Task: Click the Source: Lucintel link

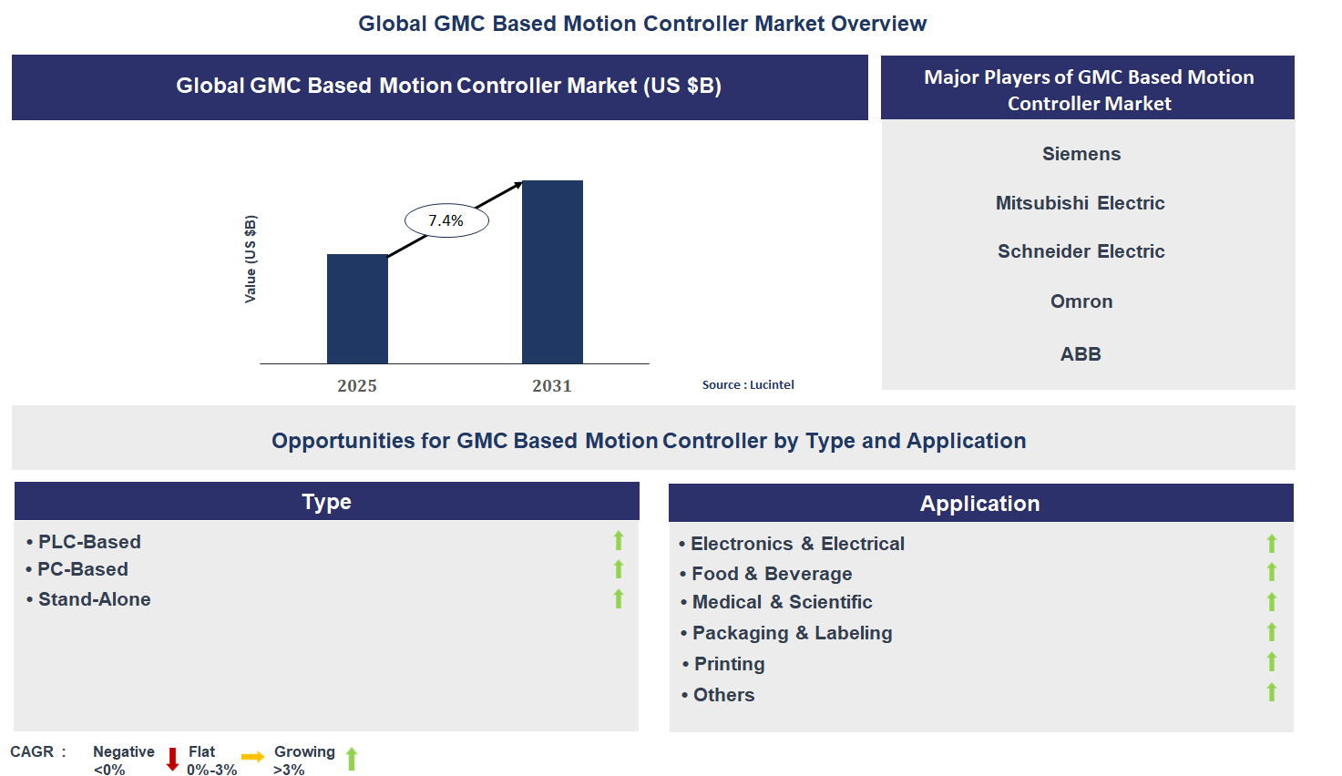Action: pyautogui.click(x=747, y=384)
